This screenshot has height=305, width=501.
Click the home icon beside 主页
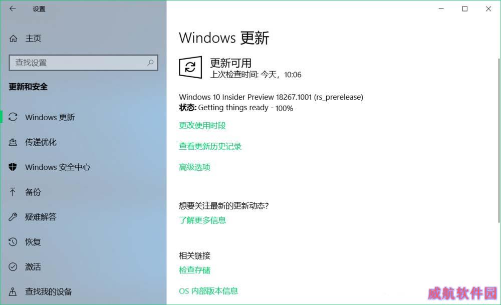[x=13, y=39]
